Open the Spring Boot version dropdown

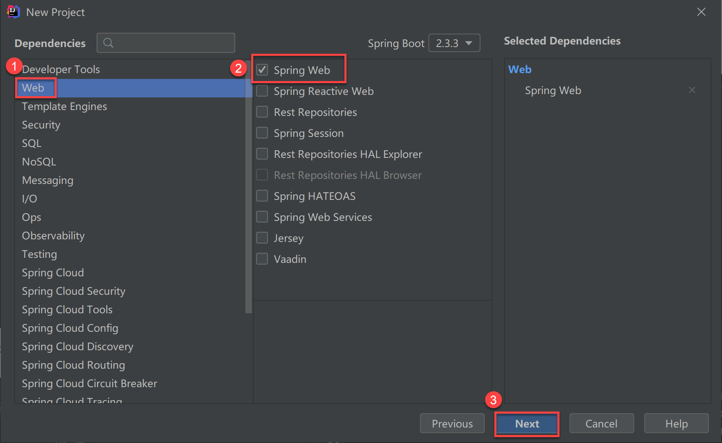(x=454, y=43)
